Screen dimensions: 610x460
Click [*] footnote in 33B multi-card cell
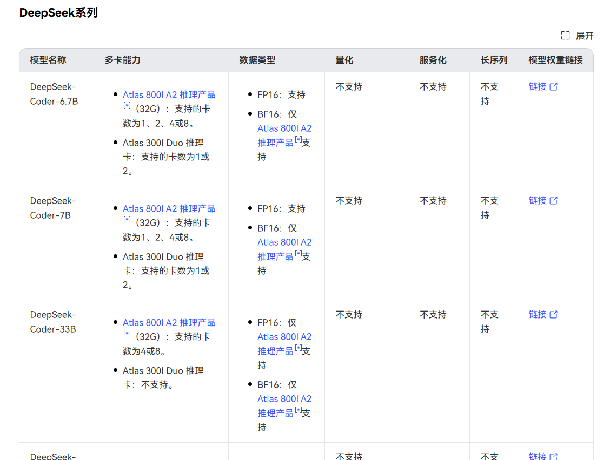pyautogui.click(x=127, y=333)
